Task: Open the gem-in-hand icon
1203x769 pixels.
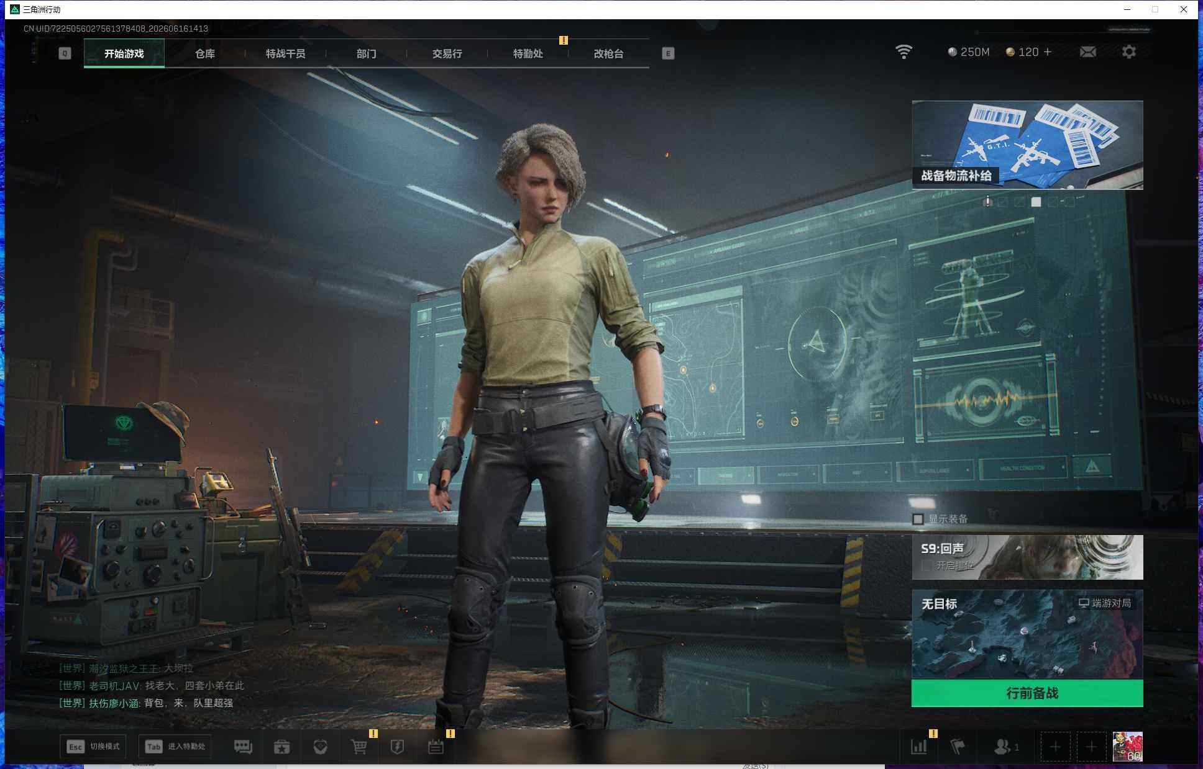Action: point(320,747)
